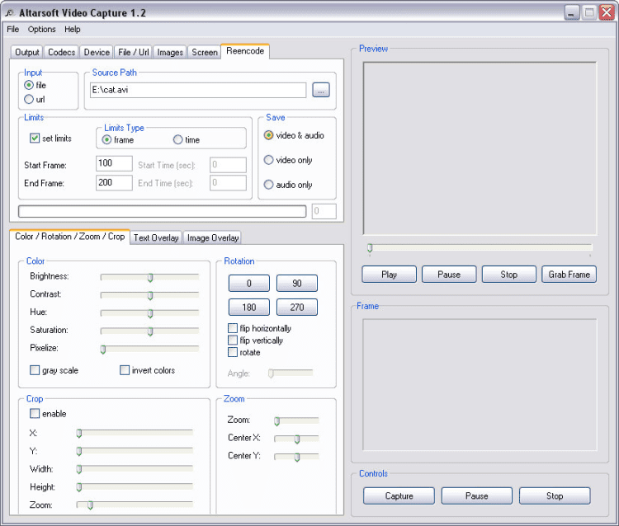Click the browse button beside Source Path
The width and height of the screenshot is (619, 526).
321,91
